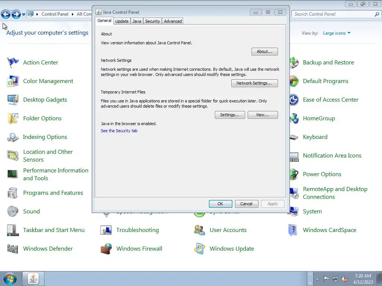Open Action Center flag icon
This screenshot has width=382, height=286.
pos(13,63)
